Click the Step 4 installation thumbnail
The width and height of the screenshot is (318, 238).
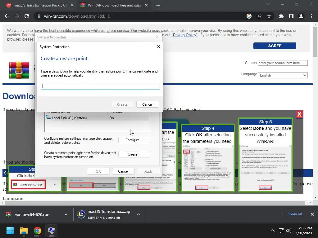[x=208, y=158]
